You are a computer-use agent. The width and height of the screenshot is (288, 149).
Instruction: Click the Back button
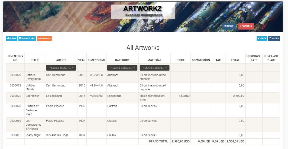262,38
